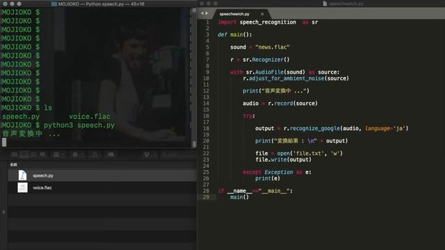The image size is (445, 250).
Task: Click the 'try:' keyword on line 16
Action: (x=249, y=116)
